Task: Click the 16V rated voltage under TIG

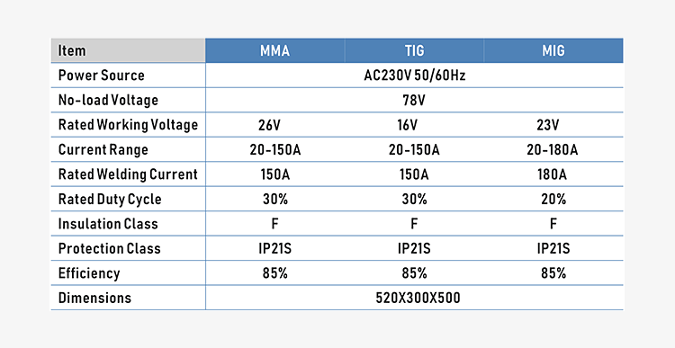Action: click(407, 125)
